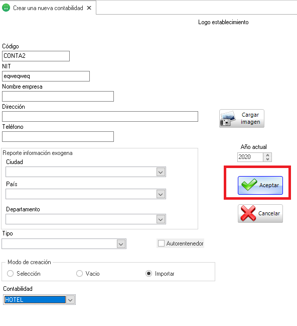
Task: Expand the Departamento combo box
Action: tap(161, 219)
